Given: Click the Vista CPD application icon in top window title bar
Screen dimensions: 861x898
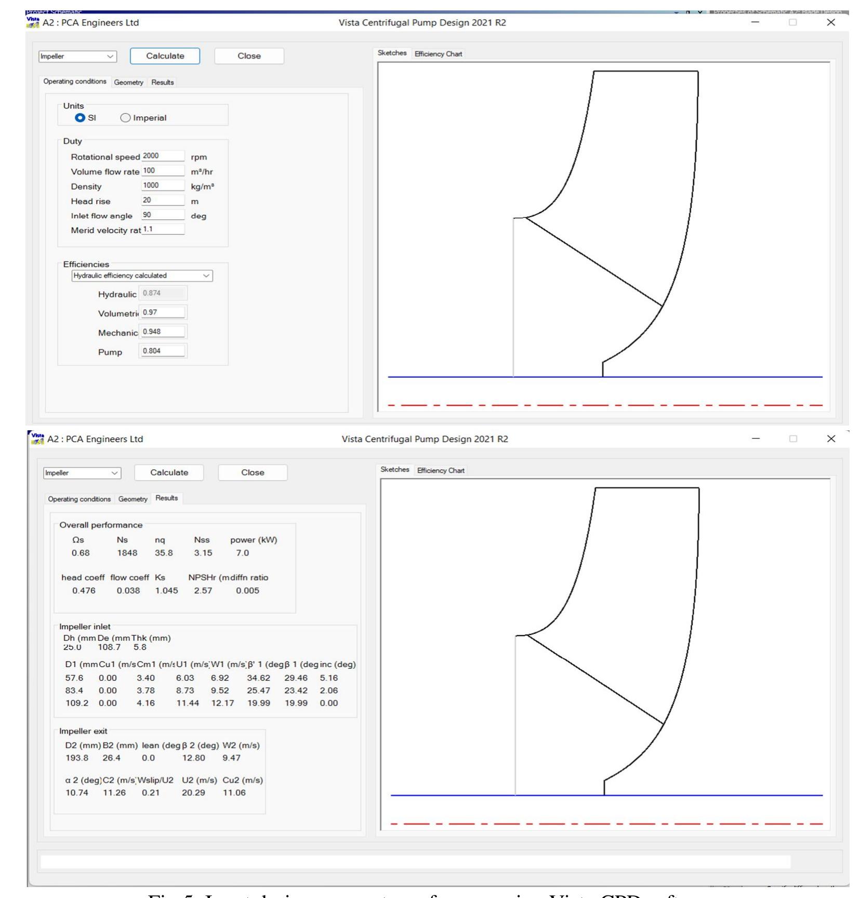Looking at the screenshot, I should click(x=31, y=22).
